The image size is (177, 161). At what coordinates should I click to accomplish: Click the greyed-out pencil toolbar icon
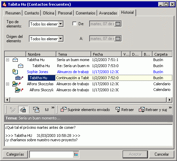pyautogui.click(x=13, y=110)
